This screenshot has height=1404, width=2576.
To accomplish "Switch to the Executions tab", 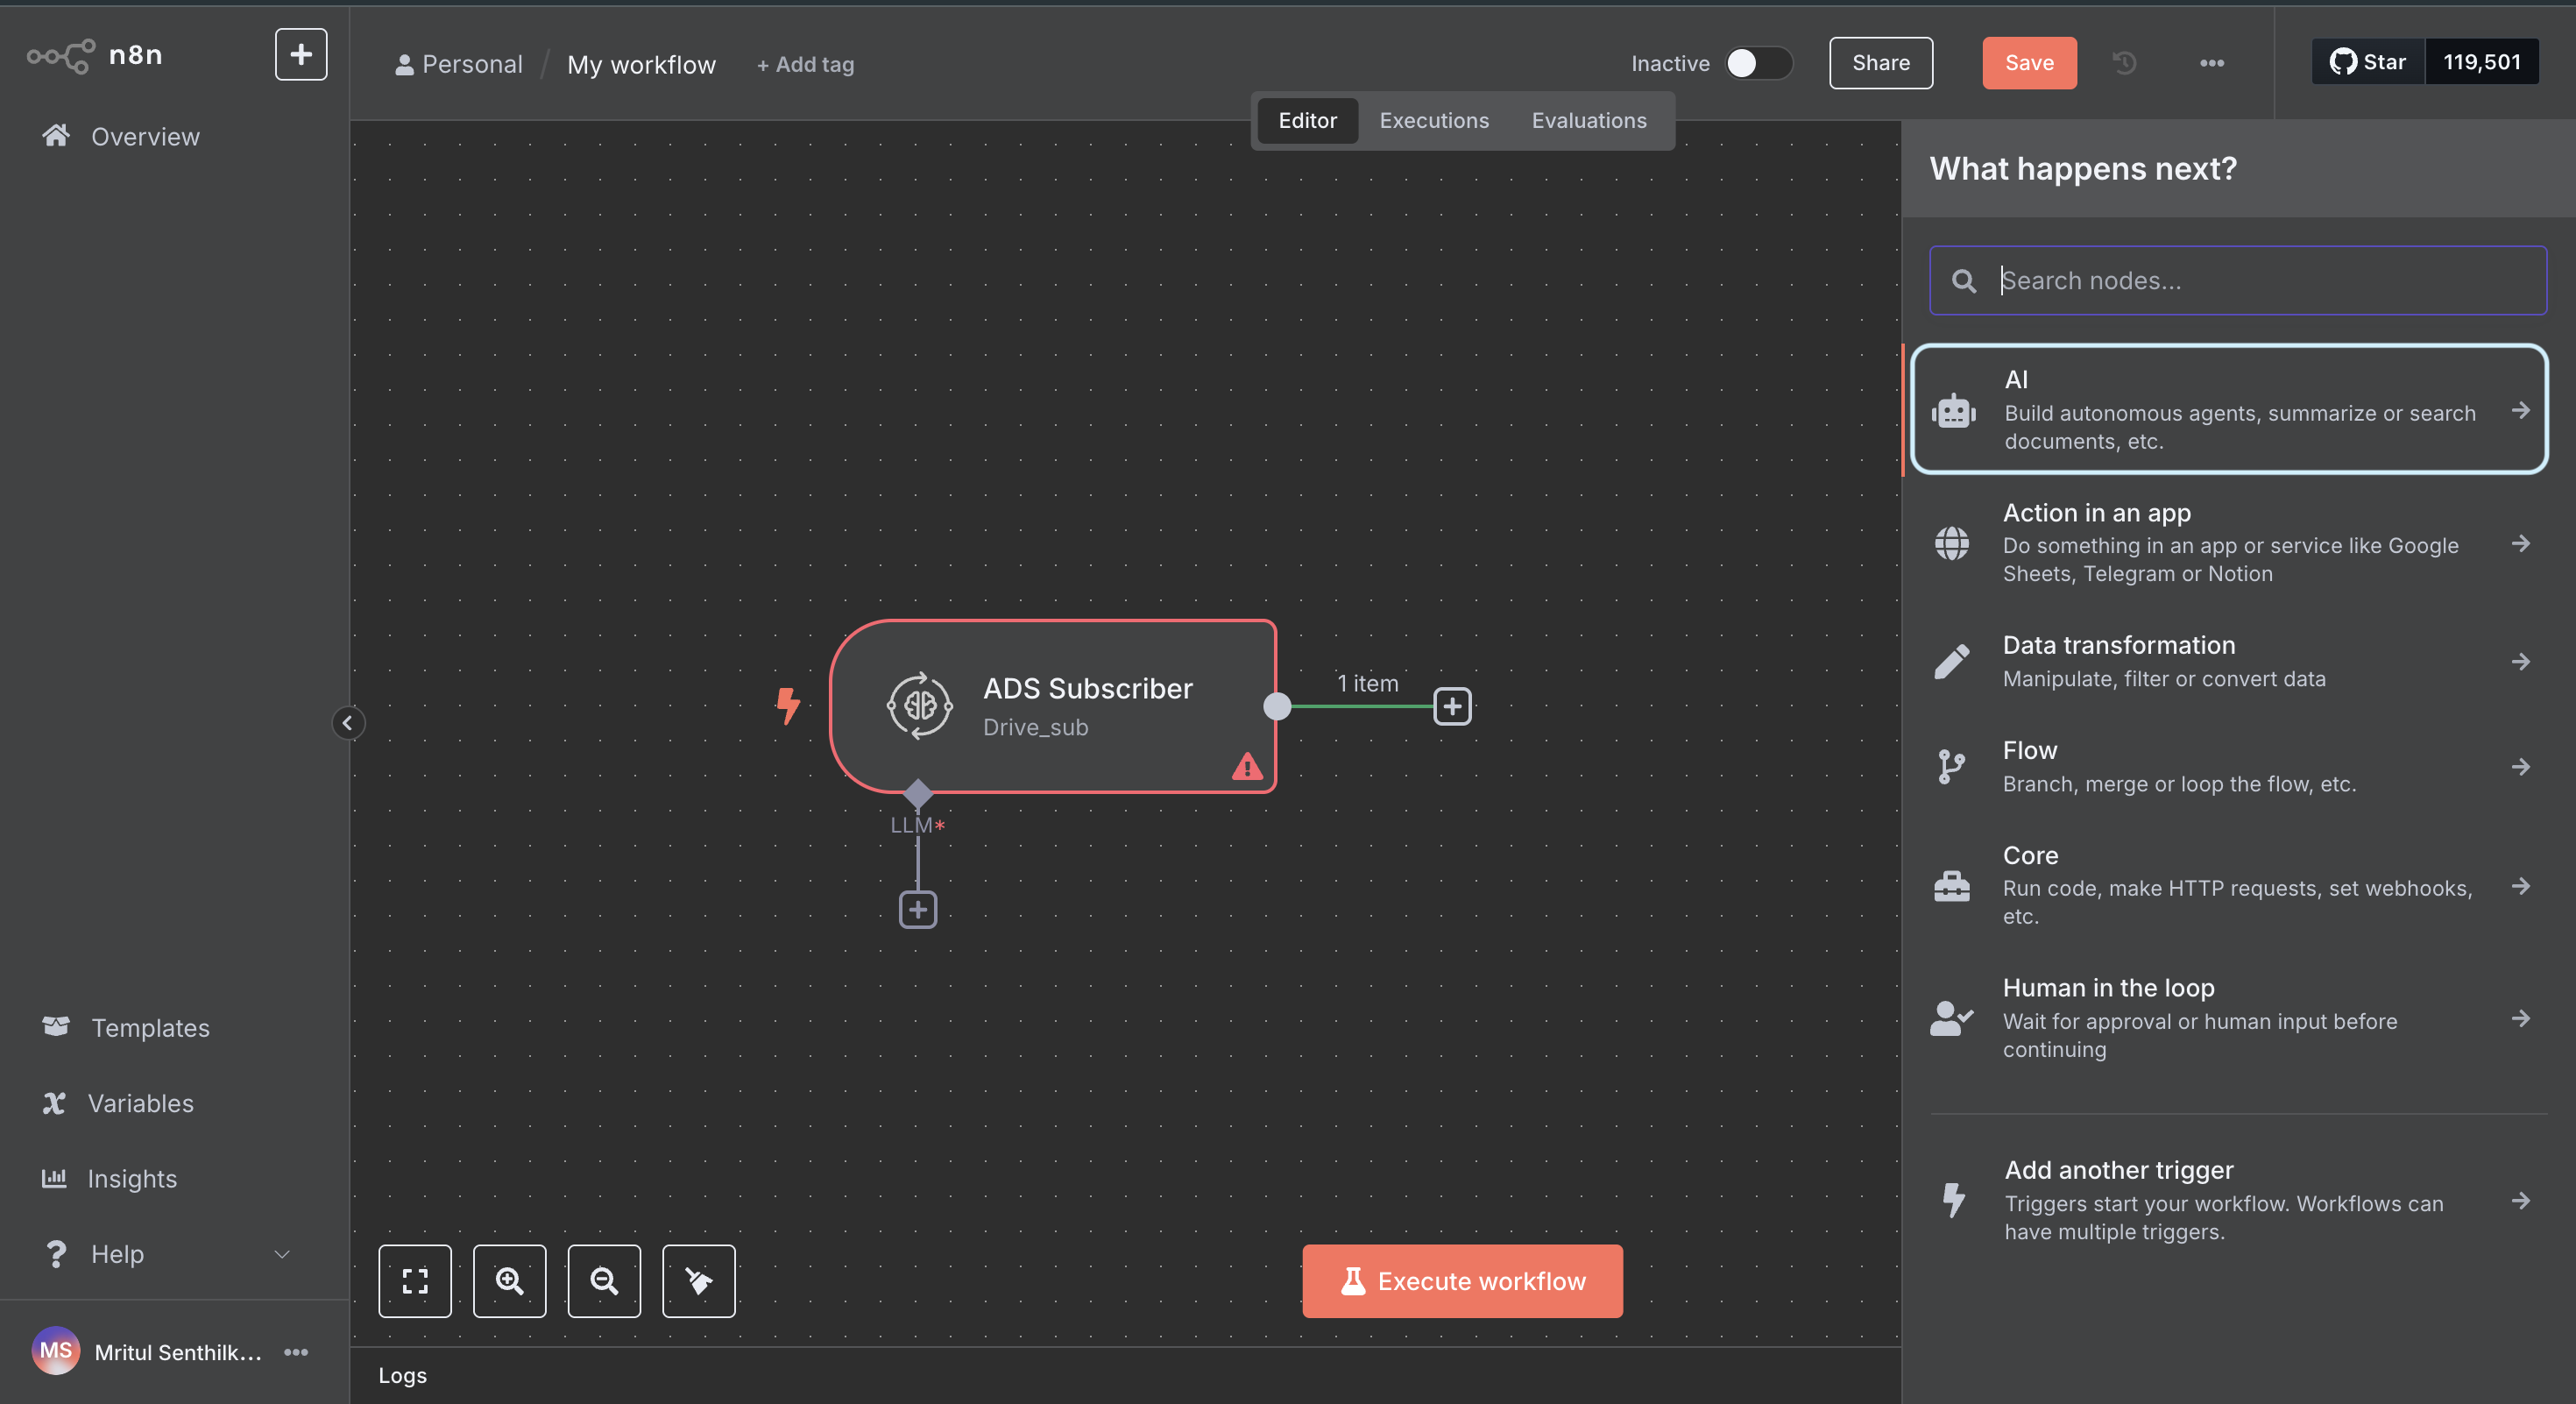I will (x=1433, y=120).
